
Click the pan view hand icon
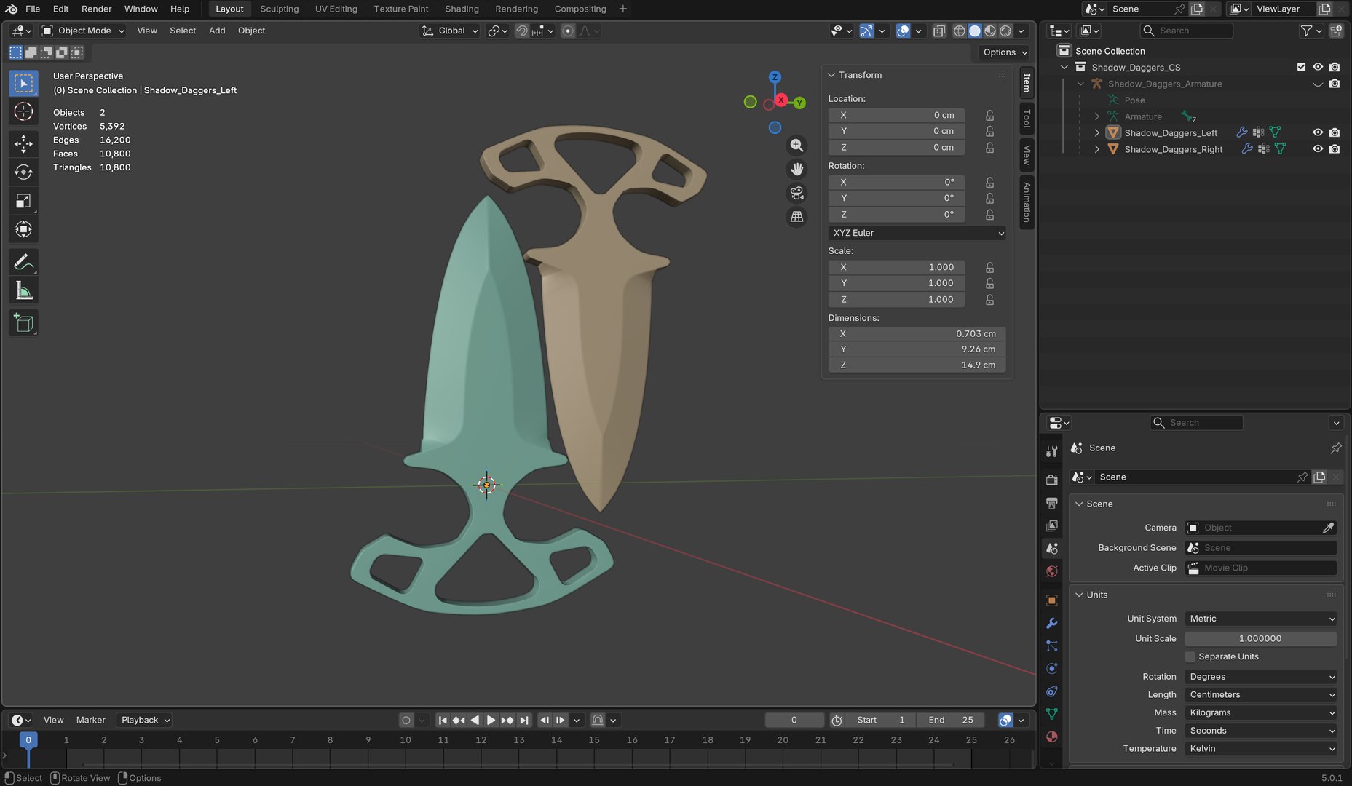click(797, 169)
